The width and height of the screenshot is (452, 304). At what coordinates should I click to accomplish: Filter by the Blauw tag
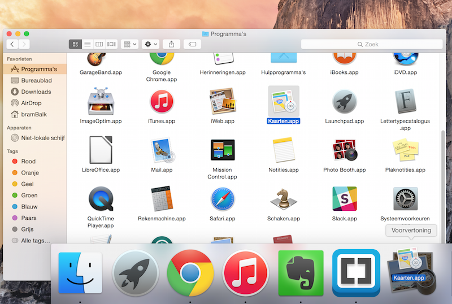(x=35, y=206)
